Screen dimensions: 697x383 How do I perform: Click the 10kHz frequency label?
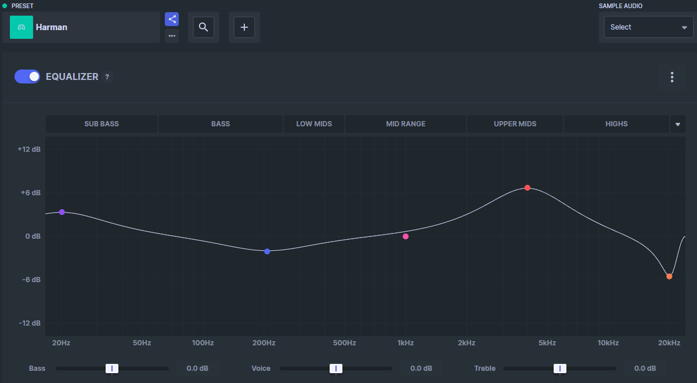[608, 343]
